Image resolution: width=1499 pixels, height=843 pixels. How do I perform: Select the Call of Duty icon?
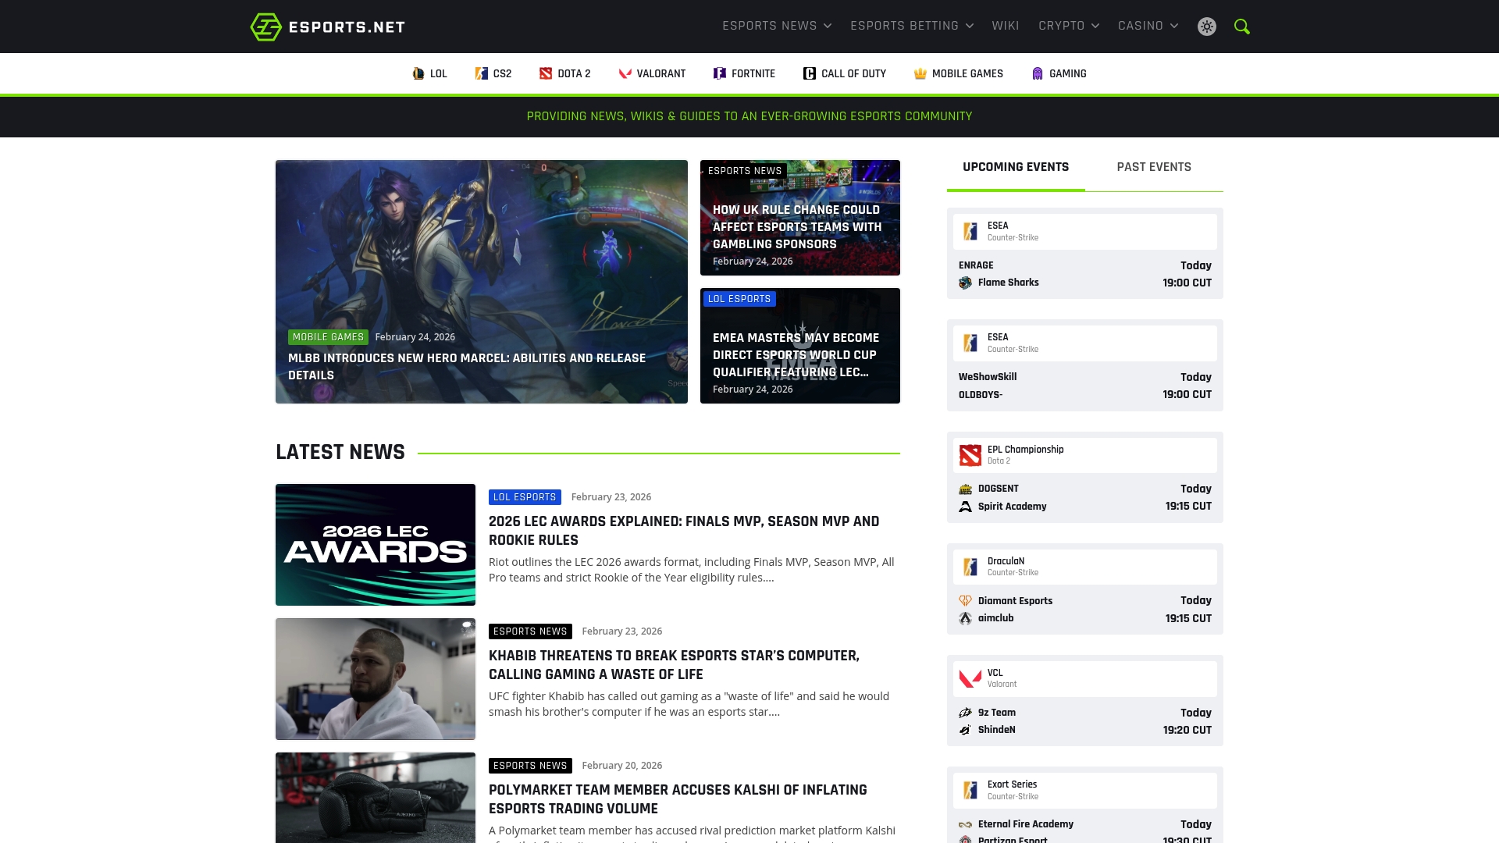pyautogui.click(x=809, y=73)
